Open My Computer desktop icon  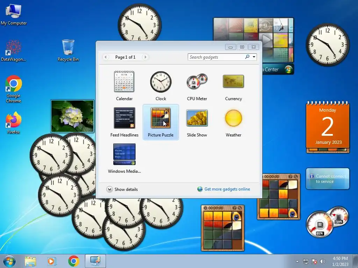[14, 15]
